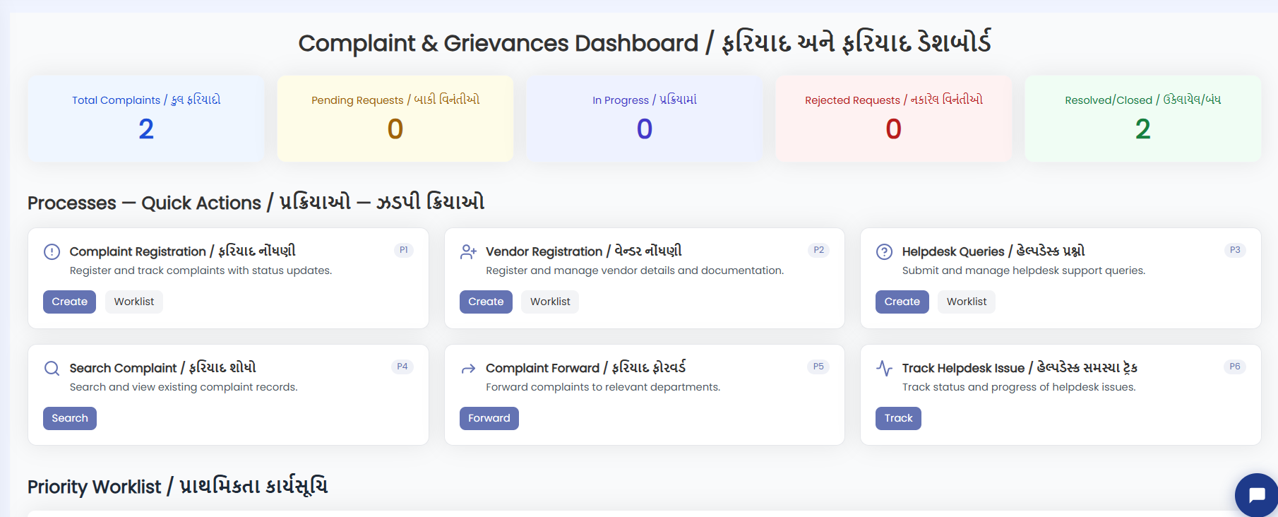Click the Search Complaint magnifier icon

click(52, 368)
